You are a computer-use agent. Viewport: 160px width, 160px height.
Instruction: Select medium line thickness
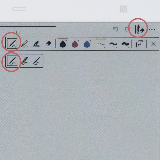click(x=113, y=44)
